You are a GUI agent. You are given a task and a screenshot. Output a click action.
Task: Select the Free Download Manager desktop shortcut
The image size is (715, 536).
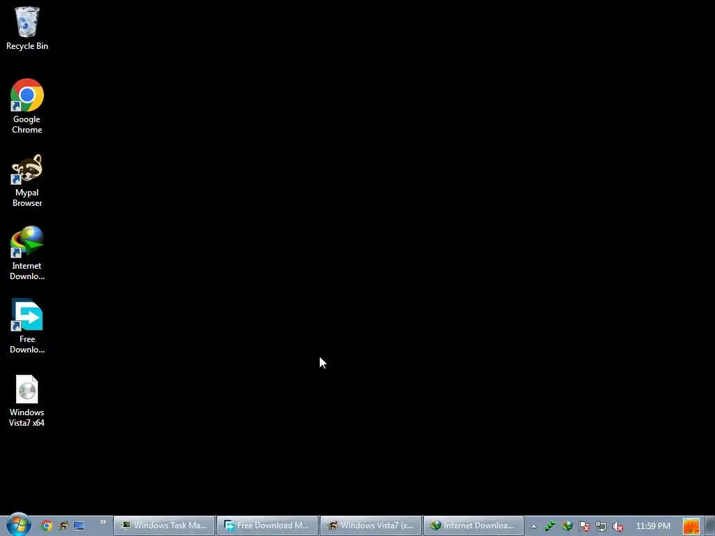(x=27, y=327)
